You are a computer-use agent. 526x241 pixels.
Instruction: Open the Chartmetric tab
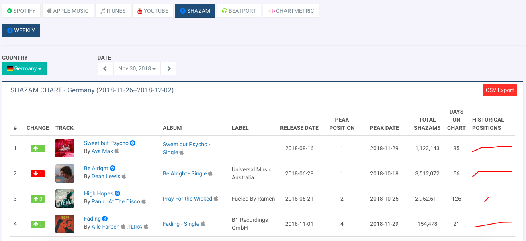pyautogui.click(x=291, y=11)
